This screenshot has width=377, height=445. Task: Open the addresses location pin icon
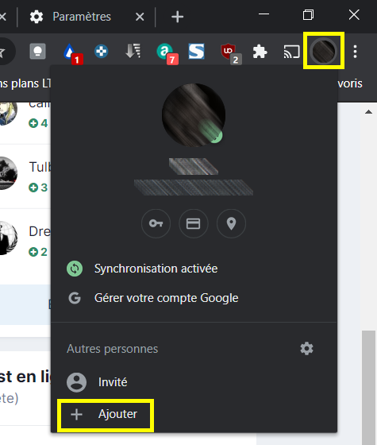click(x=231, y=223)
